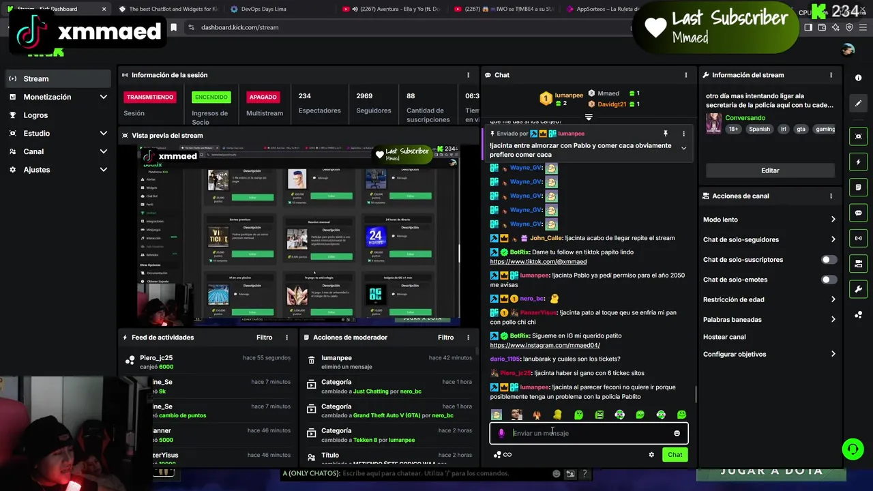
Task: Toggle the broadcast signal widget icon in right toolbar
Action: (x=858, y=238)
